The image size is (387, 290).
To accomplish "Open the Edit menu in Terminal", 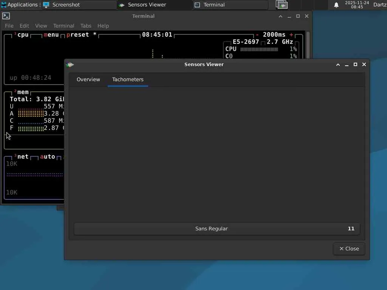I will [24, 26].
